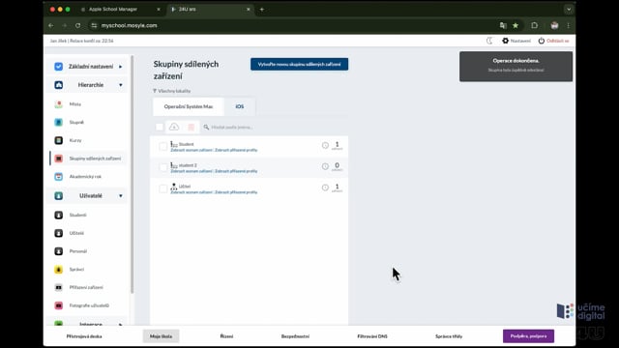Tick the checkbox for the student 2 group
The height and width of the screenshot is (348, 619).
click(x=163, y=167)
